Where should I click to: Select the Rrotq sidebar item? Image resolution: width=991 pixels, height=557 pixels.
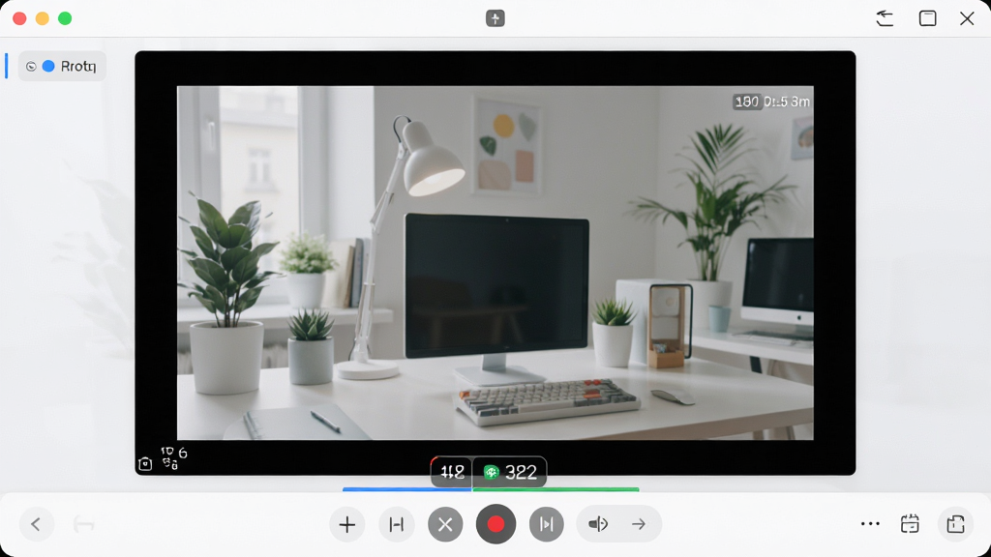pyautogui.click(x=62, y=67)
